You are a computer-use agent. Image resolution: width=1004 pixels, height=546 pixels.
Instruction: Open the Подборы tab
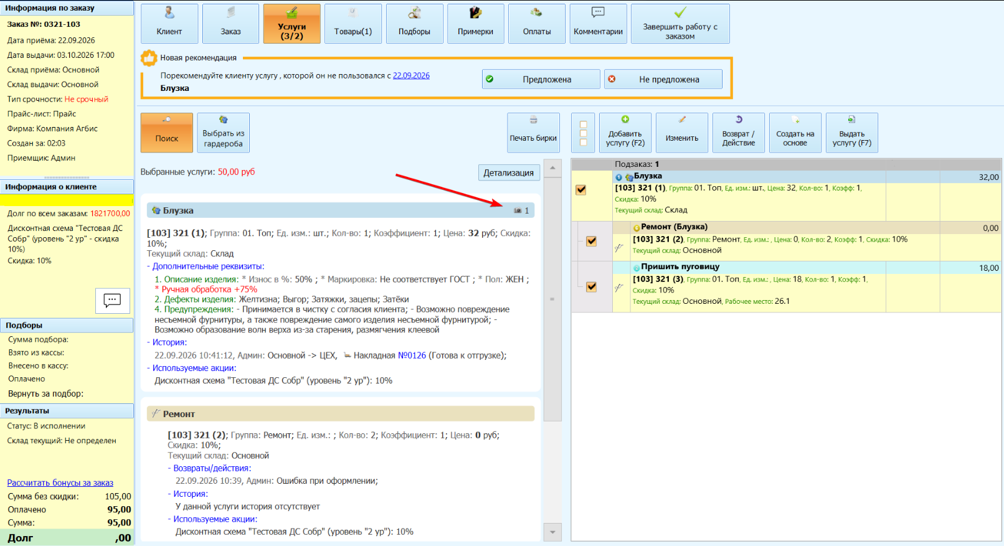(x=414, y=24)
